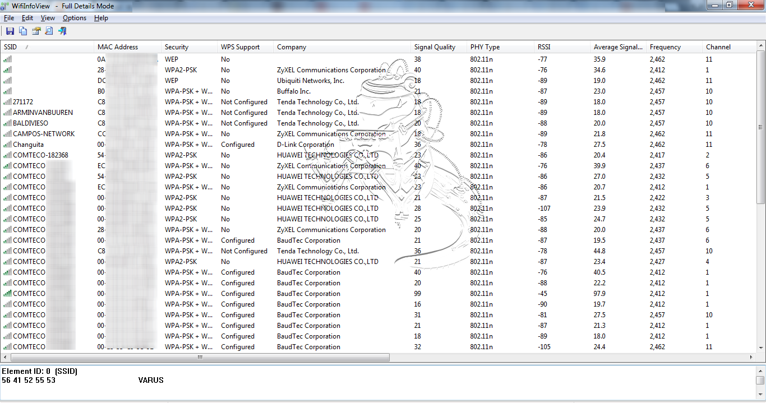Click the frequency value 2,422
Image resolution: width=766 pixels, height=403 pixels.
pyautogui.click(x=657, y=198)
